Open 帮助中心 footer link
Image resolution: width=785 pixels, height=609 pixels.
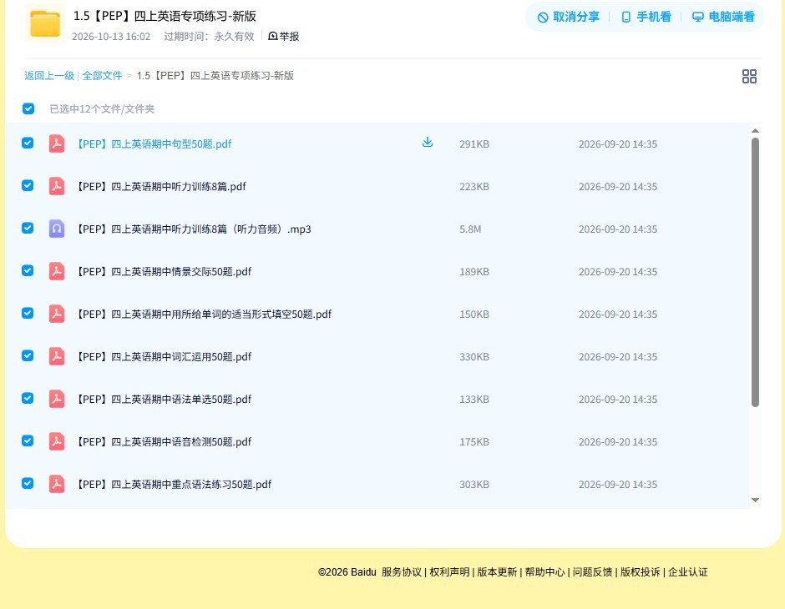(x=544, y=572)
